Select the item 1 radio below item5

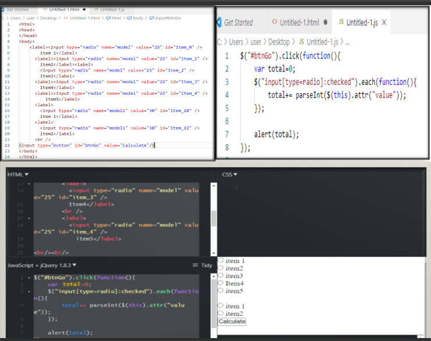pyautogui.click(x=221, y=306)
